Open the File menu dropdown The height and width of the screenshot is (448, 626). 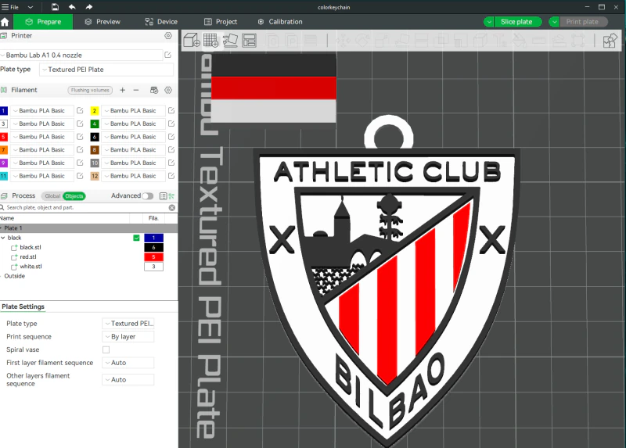coord(31,7)
